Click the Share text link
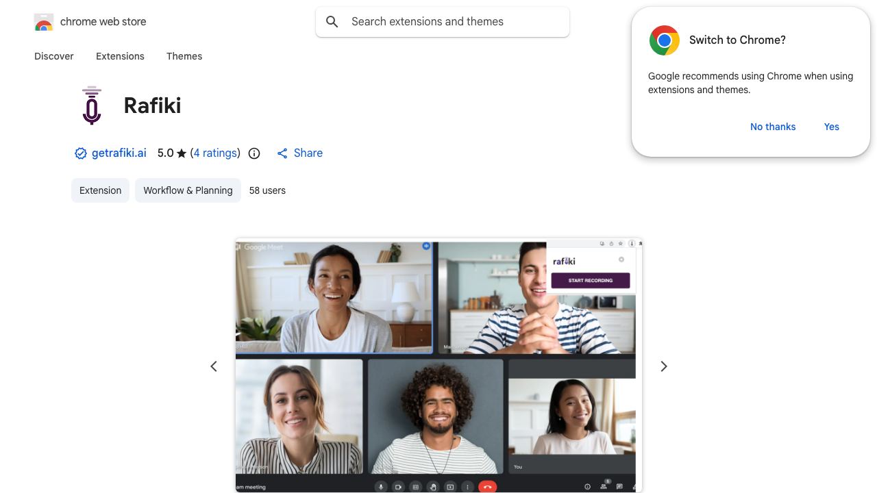Screen dimensions: 877x493 (x=308, y=153)
